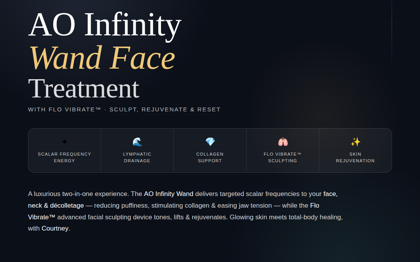
Task: Click the bold 'neck & décolletage' text
Action: point(56,205)
